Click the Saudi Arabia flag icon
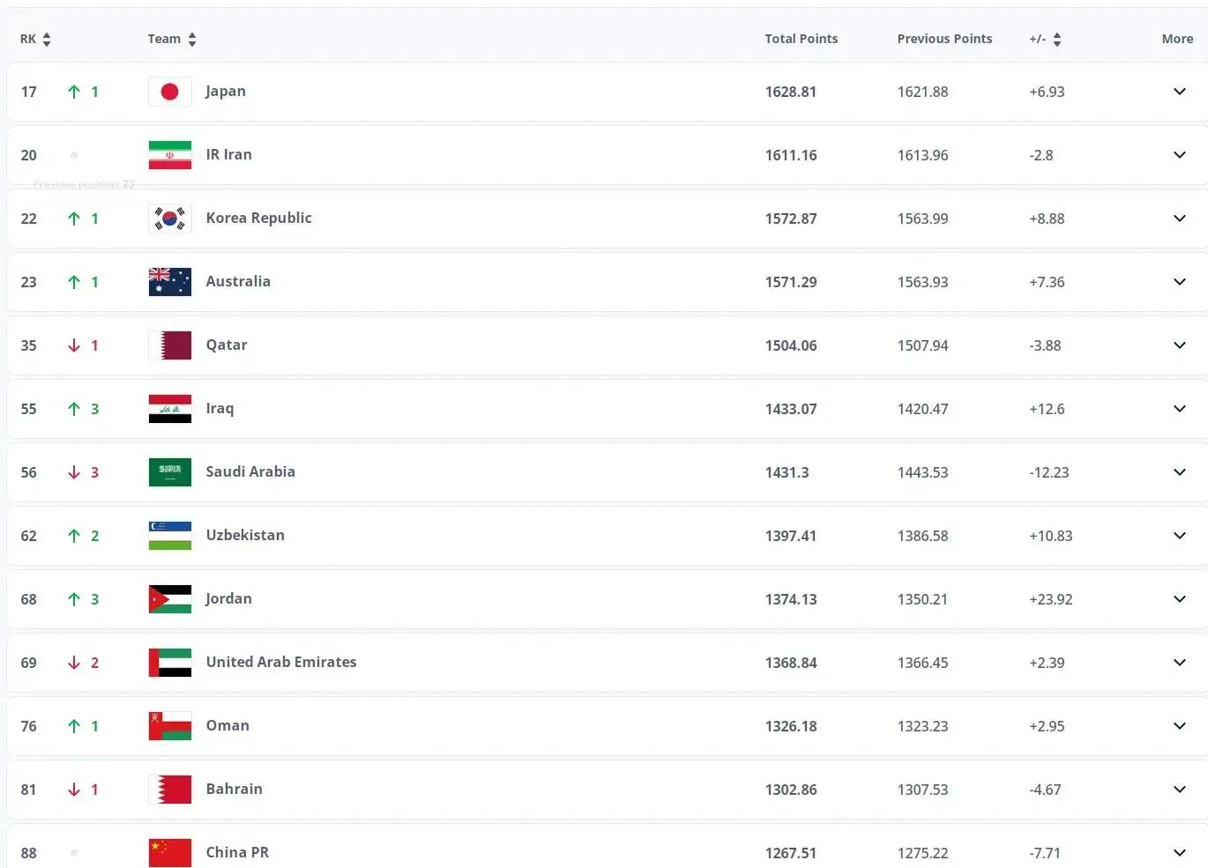This screenshot has height=868, width=1208. (170, 472)
